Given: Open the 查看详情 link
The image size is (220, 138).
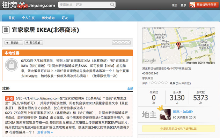Looking at the screenshot, I should coord(45,132).
